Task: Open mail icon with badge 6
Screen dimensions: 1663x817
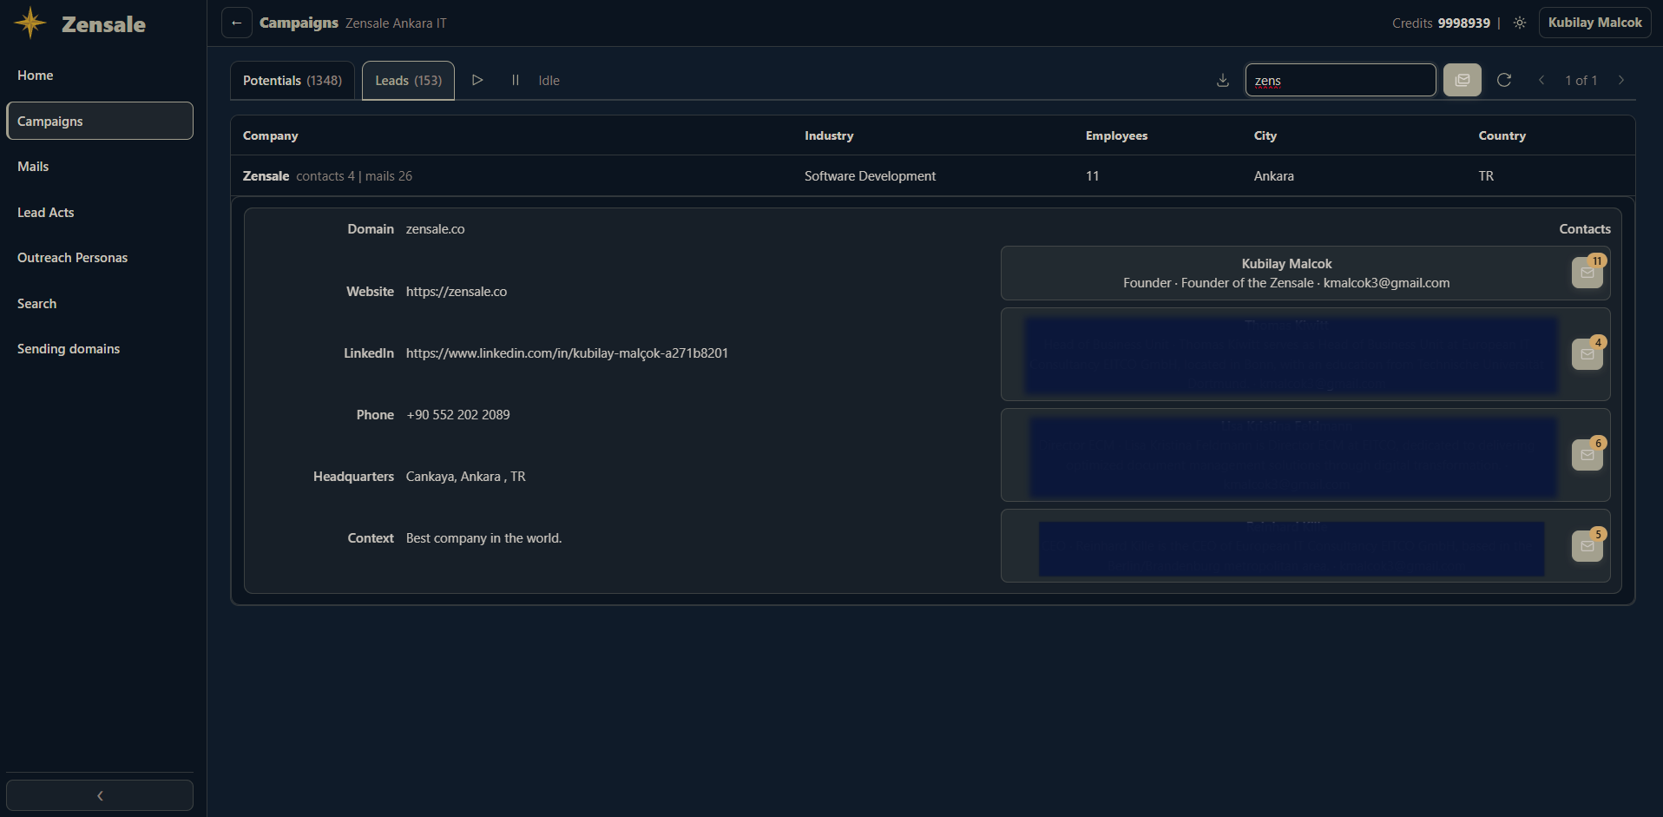Action: pyautogui.click(x=1587, y=455)
